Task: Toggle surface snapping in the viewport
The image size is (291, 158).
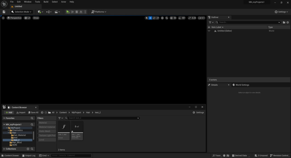Action: point(167,18)
